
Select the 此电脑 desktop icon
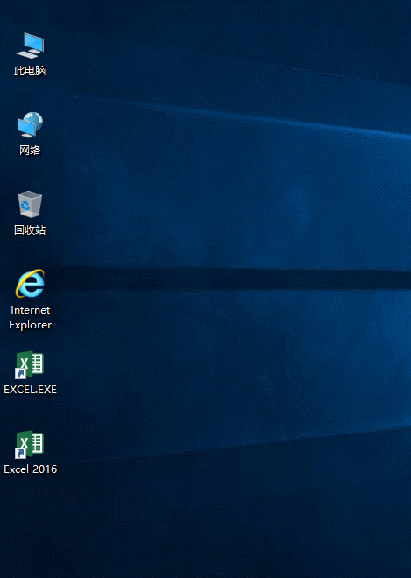[30, 46]
